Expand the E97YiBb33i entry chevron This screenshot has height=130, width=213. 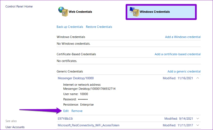(198, 119)
